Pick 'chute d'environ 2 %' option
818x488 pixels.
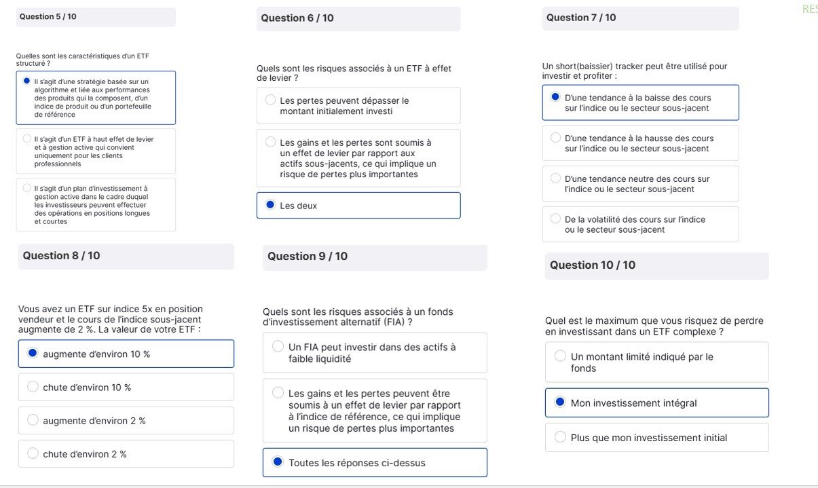[x=33, y=453]
